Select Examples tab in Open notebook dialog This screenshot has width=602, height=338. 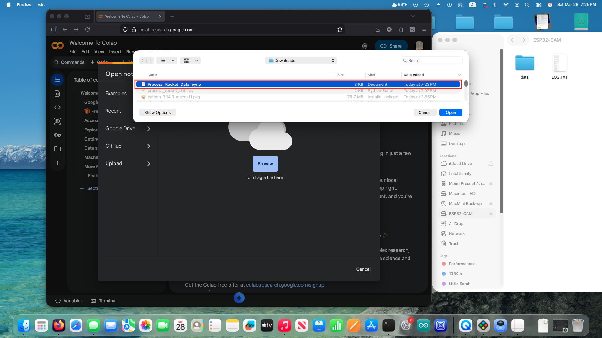116,94
